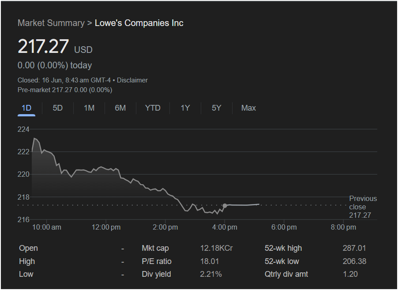Click the Mkt cap value 12.18KCr
This screenshot has width=398, height=290.
coord(216,248)
